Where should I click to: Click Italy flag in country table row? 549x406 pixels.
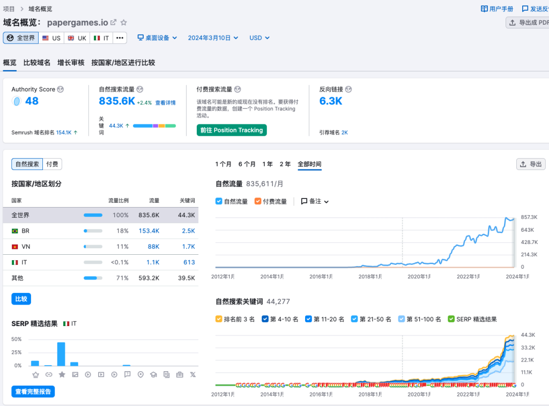tap(14, 262)
